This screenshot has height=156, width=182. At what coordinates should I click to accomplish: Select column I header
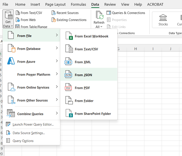tap(153, 49)
